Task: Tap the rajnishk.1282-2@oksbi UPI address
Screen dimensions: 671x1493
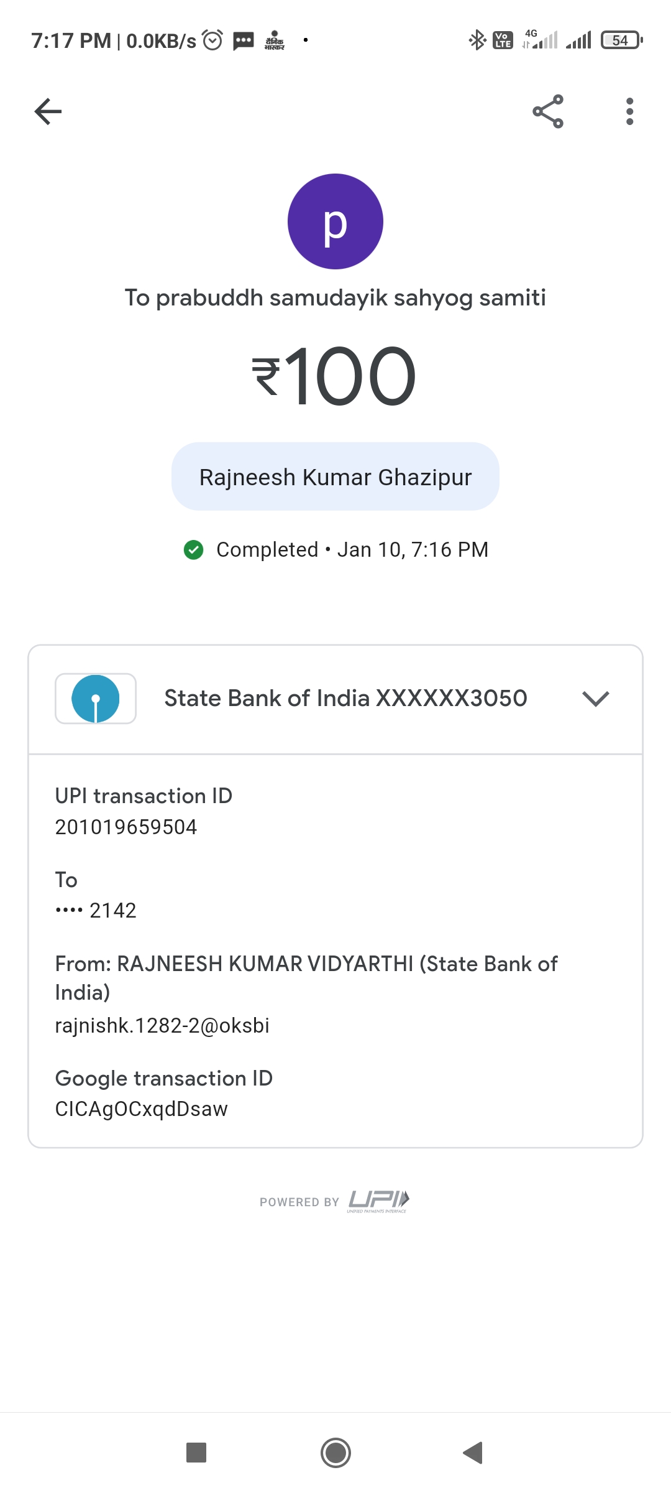Action: tap(162, 1026)
